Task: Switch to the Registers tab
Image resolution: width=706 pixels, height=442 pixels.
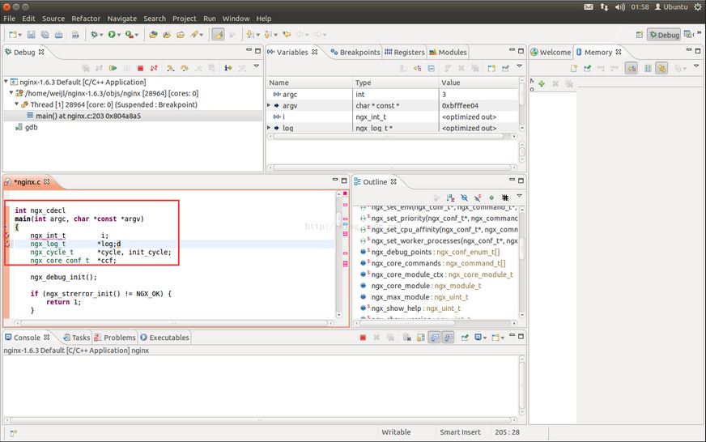Action: [x=404, y=52]
